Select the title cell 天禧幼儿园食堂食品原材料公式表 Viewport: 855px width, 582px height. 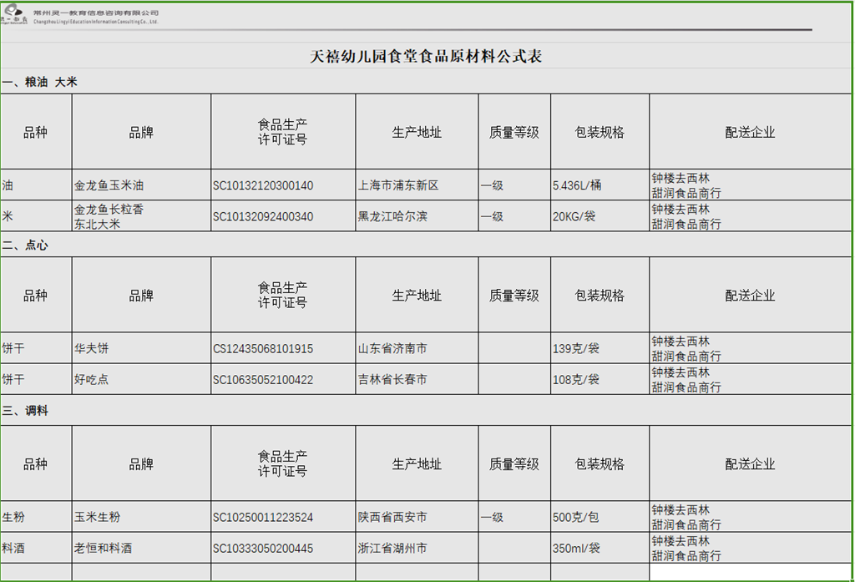point(426,57)
